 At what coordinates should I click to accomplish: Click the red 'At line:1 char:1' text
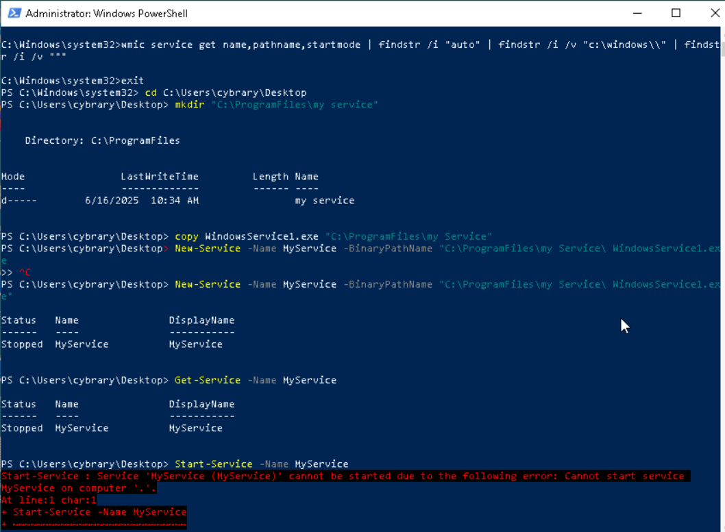pyautogui.click(x=49, y=500)
